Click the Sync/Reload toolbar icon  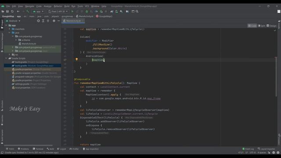[x=12, y=11]
